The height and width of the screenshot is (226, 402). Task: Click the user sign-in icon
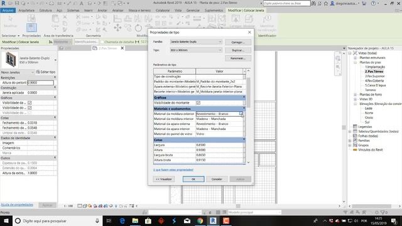(x=332, y=3)
